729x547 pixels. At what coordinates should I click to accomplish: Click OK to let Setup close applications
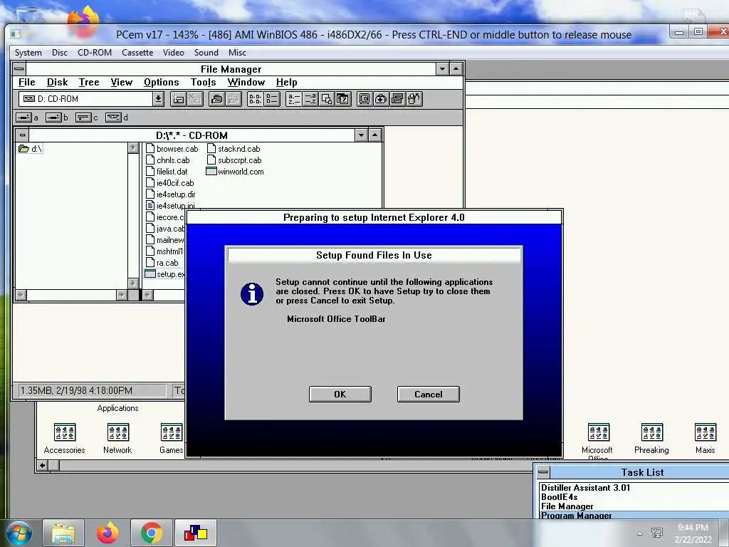coord(340,394)
